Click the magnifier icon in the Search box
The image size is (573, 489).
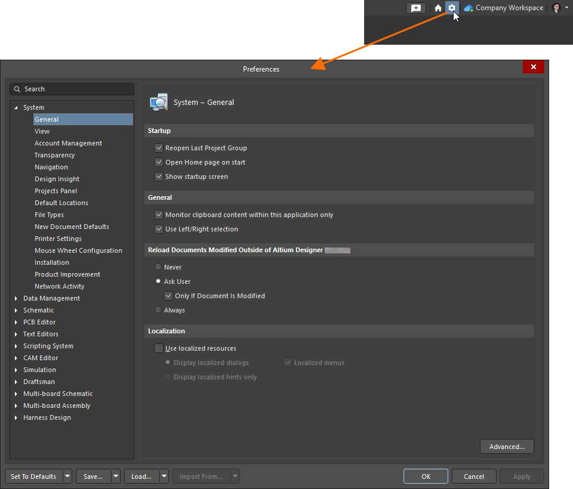point(17,88)
